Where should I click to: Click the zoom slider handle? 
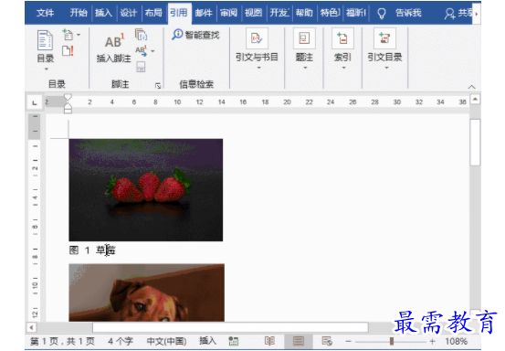[392, 341]
